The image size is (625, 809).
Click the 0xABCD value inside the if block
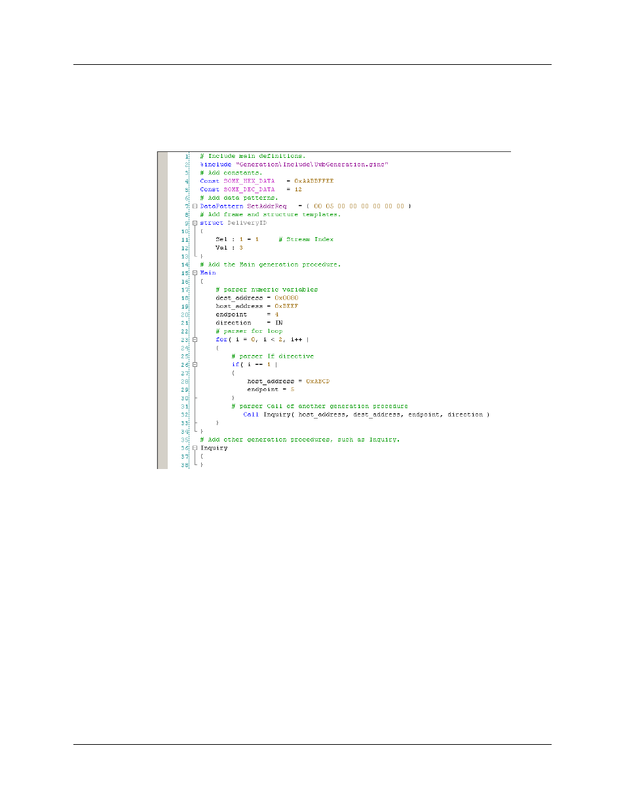318,381
